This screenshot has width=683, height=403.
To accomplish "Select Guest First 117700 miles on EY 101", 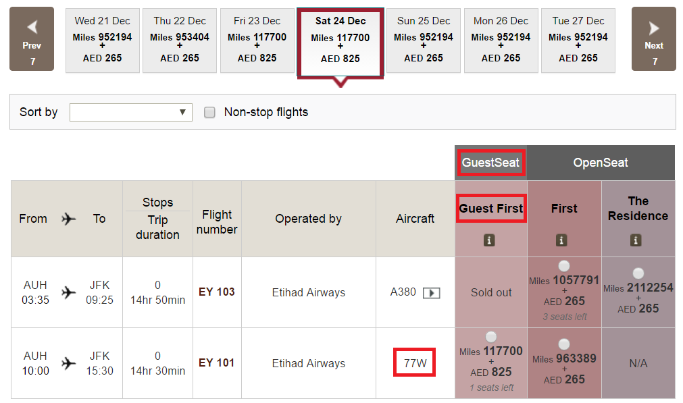I will (x=491, y=337).
